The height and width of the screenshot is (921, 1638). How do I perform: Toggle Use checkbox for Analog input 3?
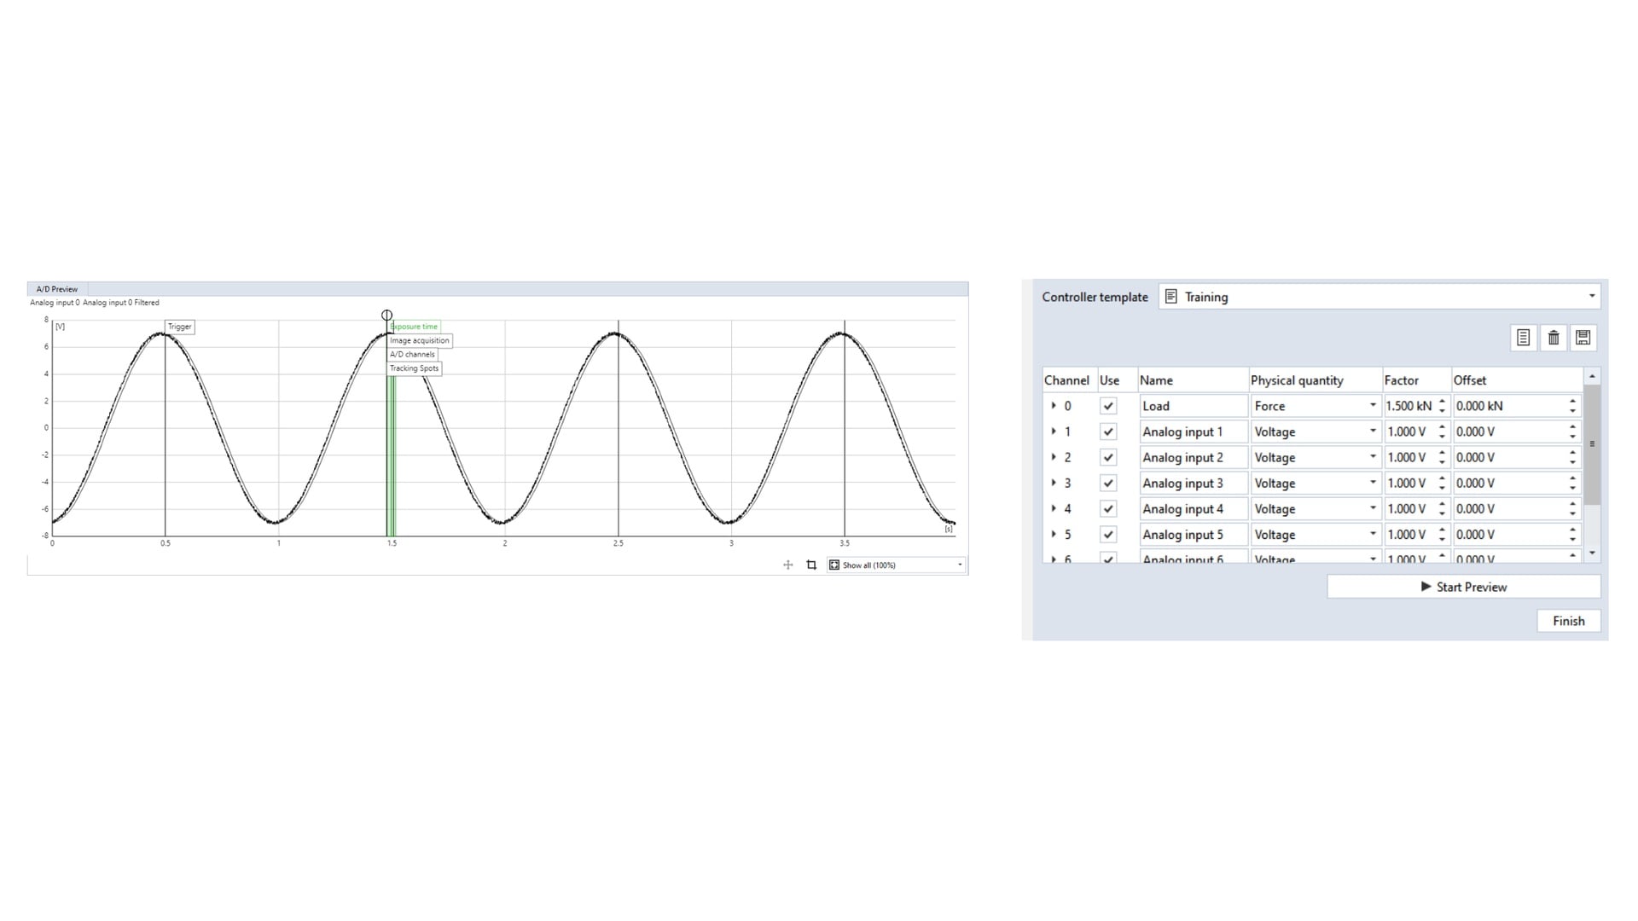1108,483
